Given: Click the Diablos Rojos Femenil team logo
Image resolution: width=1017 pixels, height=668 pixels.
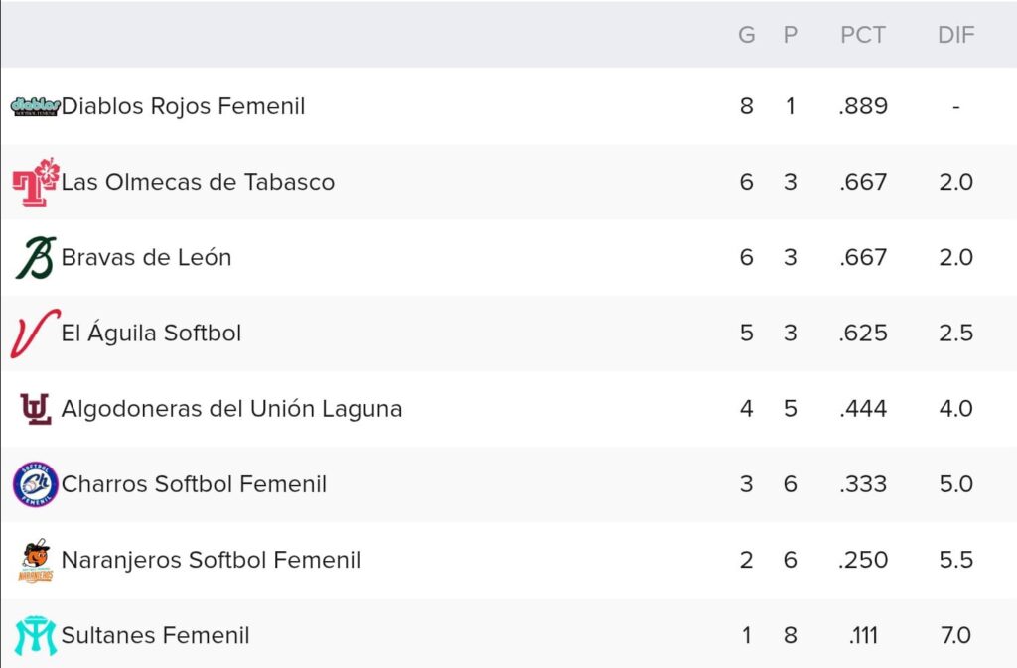Looking at the screenshot, I should pos(36,106).
